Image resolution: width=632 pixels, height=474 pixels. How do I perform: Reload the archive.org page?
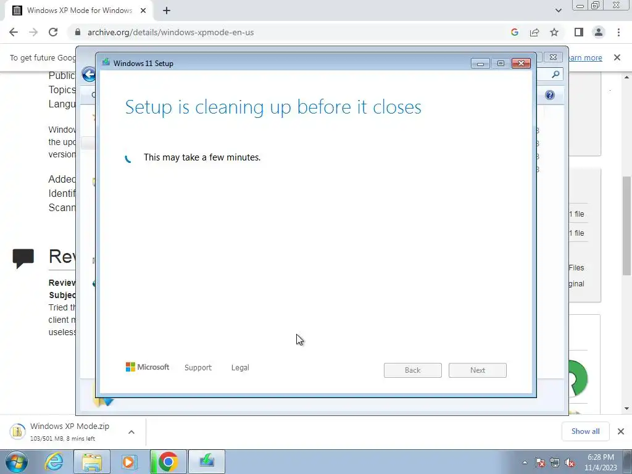click(53, 32)
